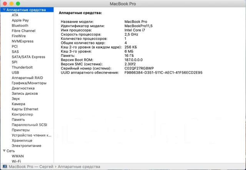Open the Thunderbolt section

[x=22, y=67]
